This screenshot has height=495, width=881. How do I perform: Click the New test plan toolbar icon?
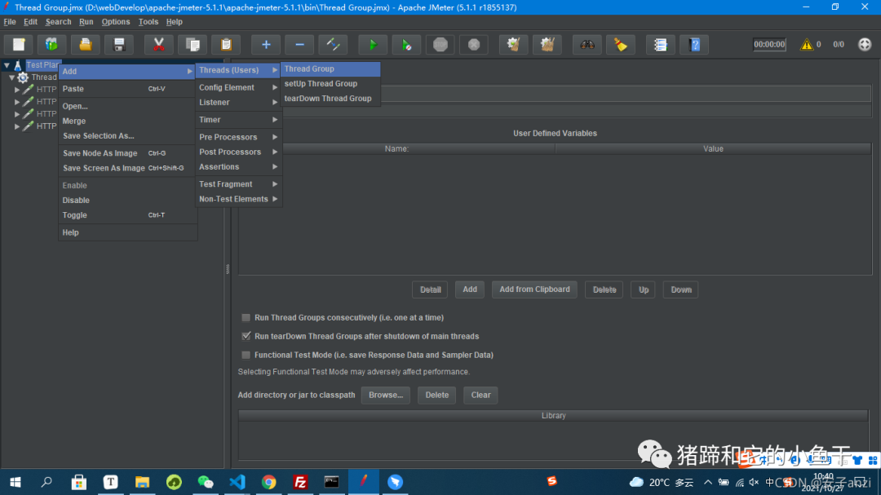(19, 44)
